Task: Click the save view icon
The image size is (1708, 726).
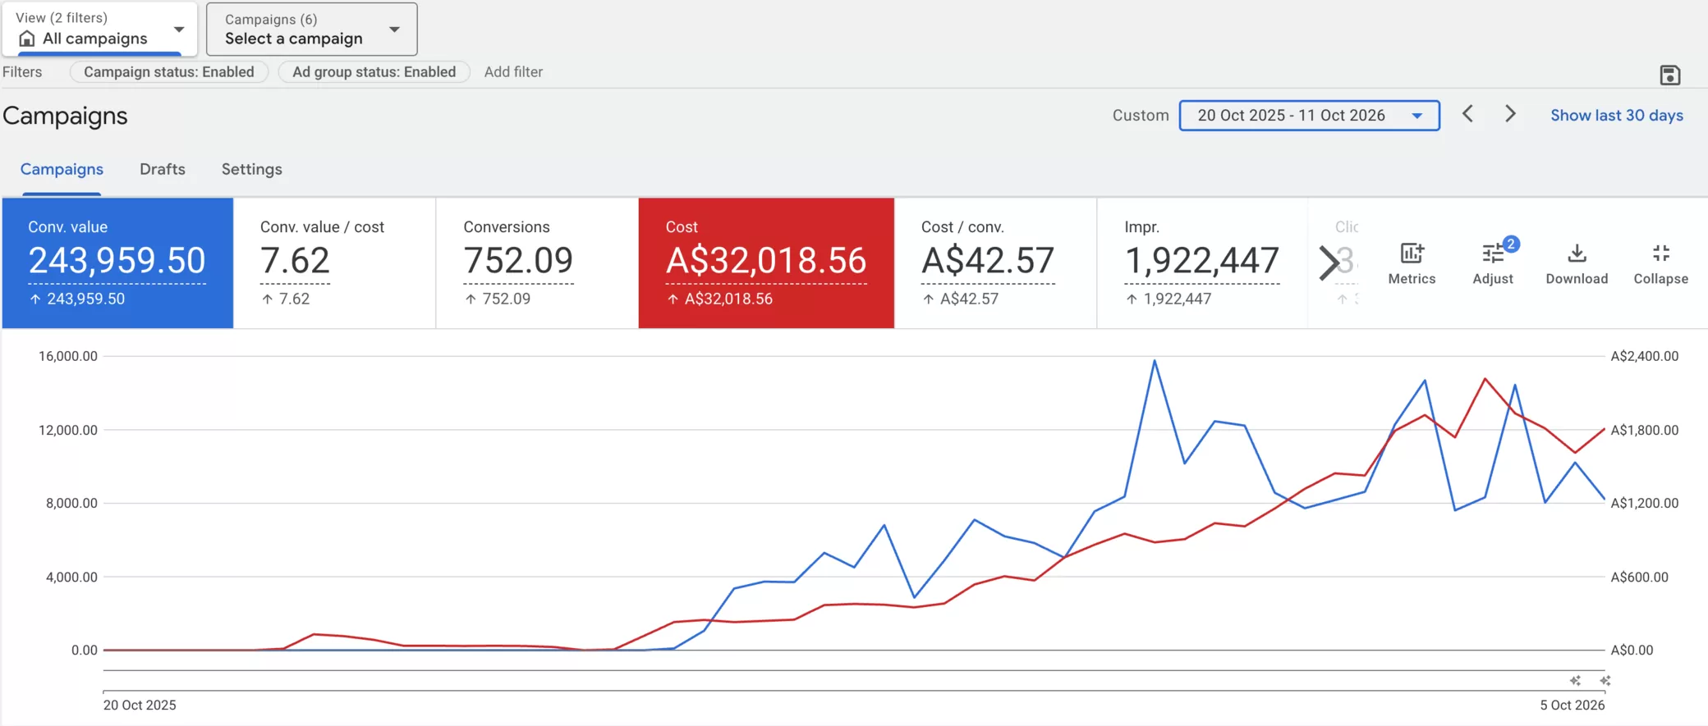Action: (x=1669, y=75)
